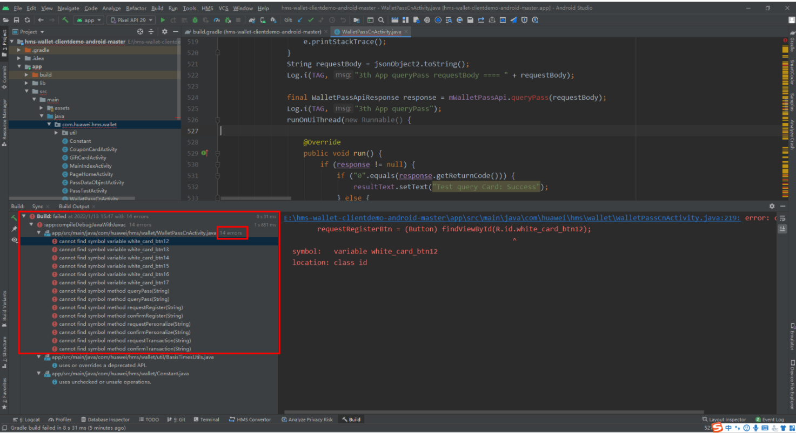Click the hammer icon in the Build panel sidebar

pos(14,217)
